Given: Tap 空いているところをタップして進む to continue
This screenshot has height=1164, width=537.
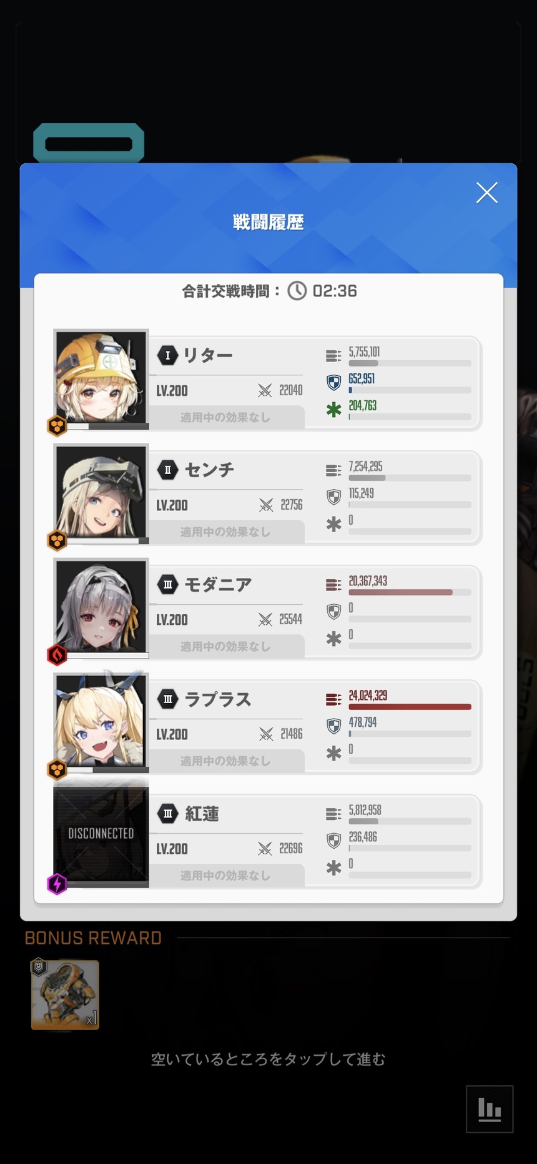Looking at the screenshot, I should coord(268,1059).
